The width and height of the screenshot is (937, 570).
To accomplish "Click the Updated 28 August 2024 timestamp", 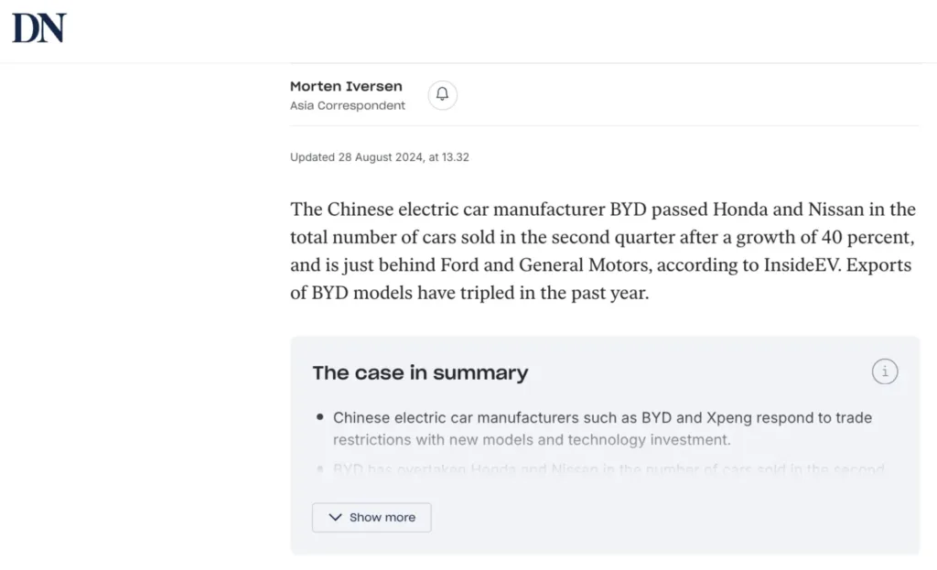I will click(x=380, y=157).
